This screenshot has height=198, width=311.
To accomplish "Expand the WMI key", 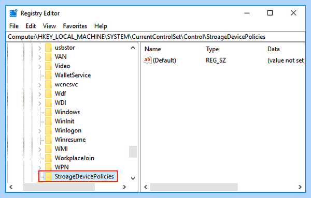I will [40, 149].
